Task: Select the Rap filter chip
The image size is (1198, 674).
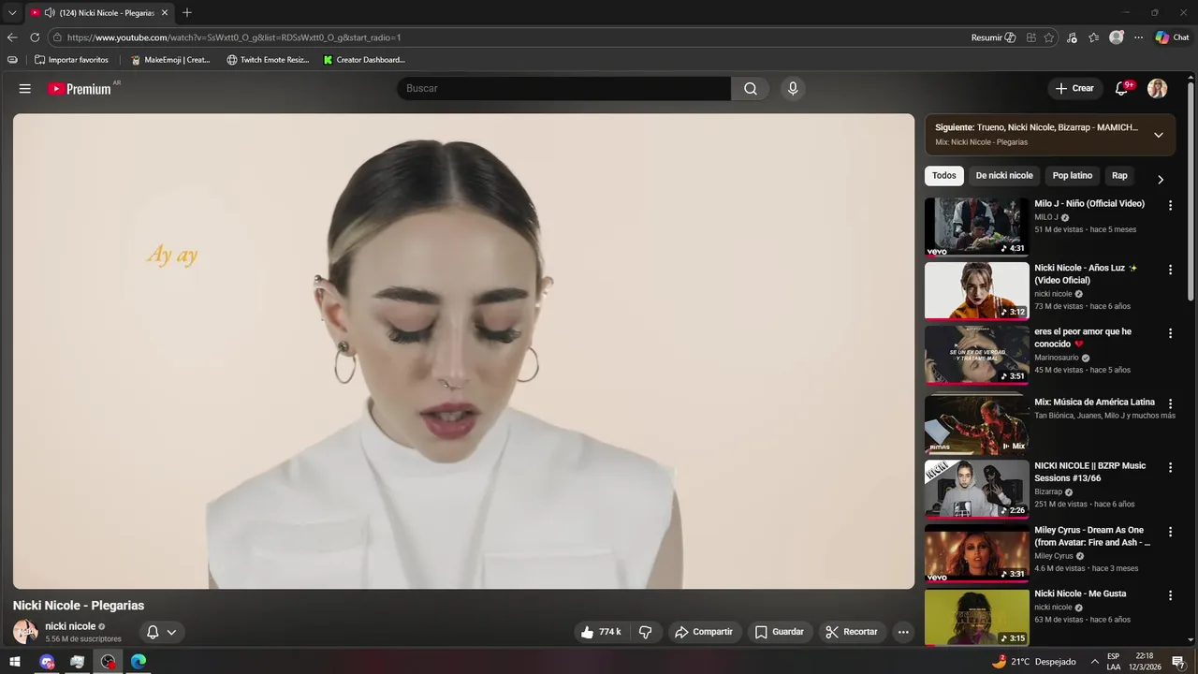Action: [x=1119, y=175]
